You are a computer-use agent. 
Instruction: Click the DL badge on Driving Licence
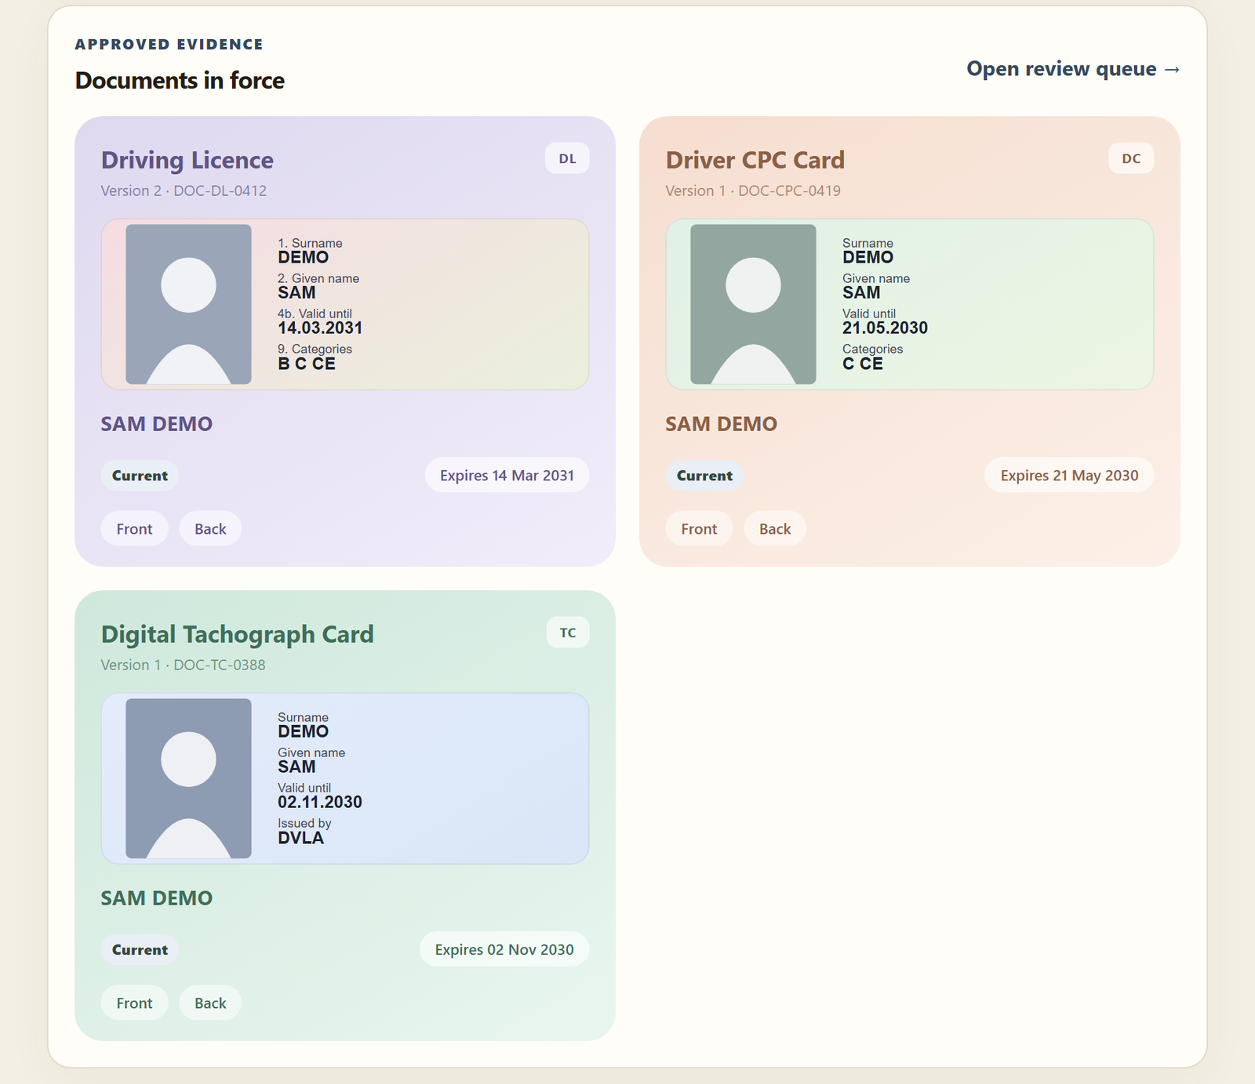click(x=567, y=158)
